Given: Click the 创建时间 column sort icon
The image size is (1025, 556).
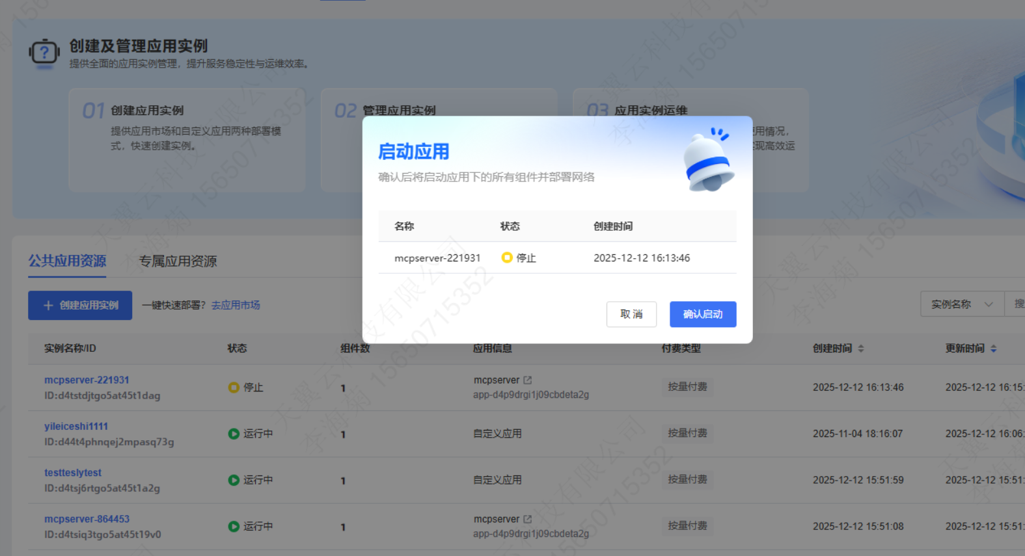Looking at the screenshot, I should coord(860,349).
